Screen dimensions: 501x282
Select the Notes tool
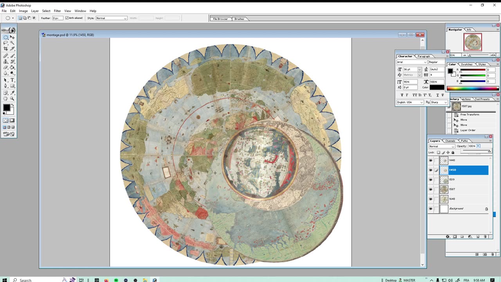6,93
